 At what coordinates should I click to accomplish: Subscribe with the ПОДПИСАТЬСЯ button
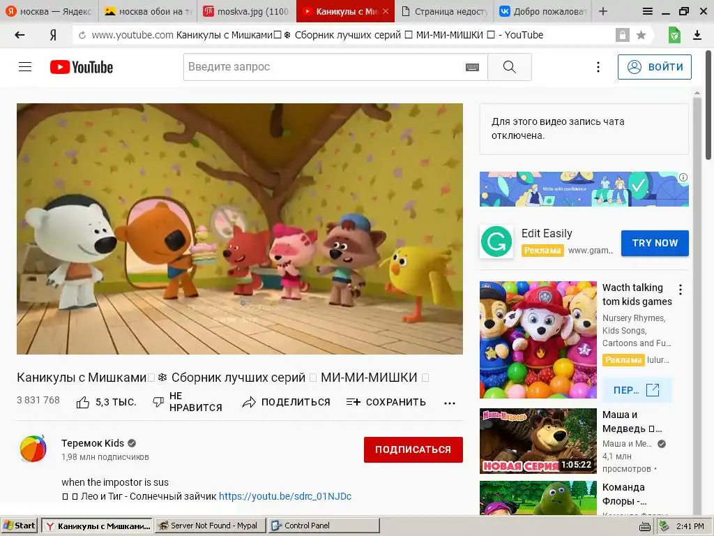(x=413, y=449)
